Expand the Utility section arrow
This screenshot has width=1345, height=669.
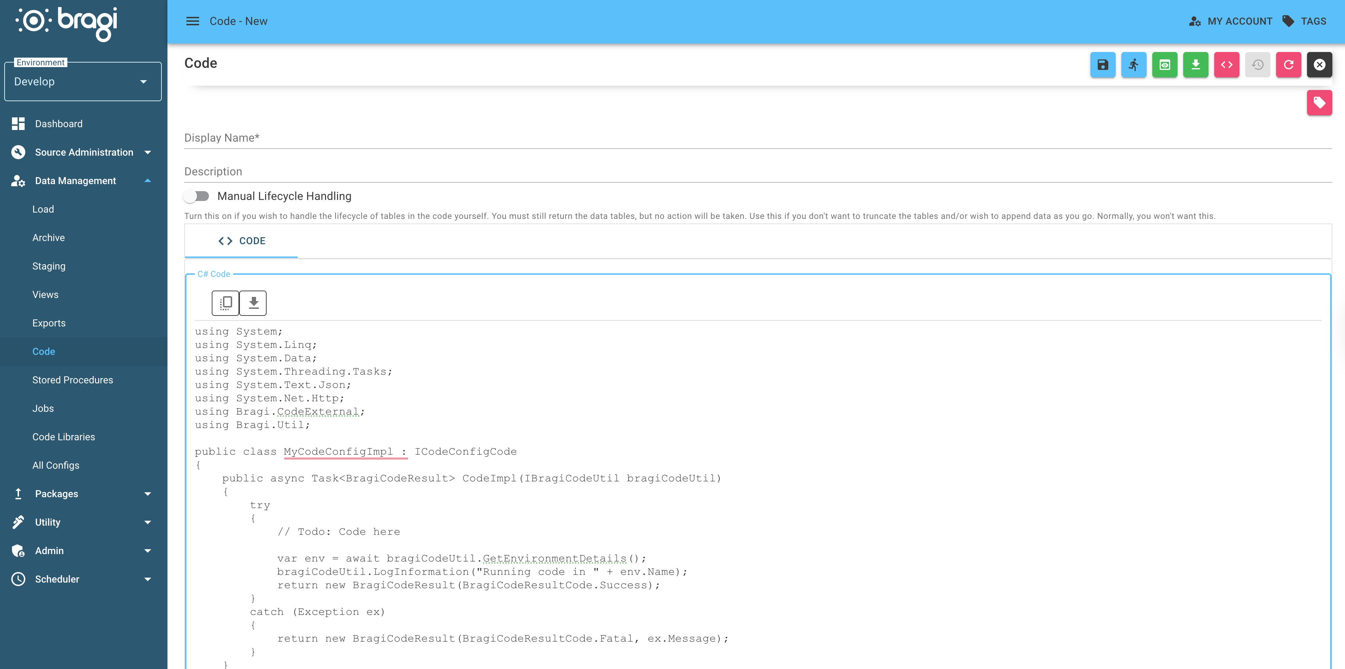coord(148,522)
